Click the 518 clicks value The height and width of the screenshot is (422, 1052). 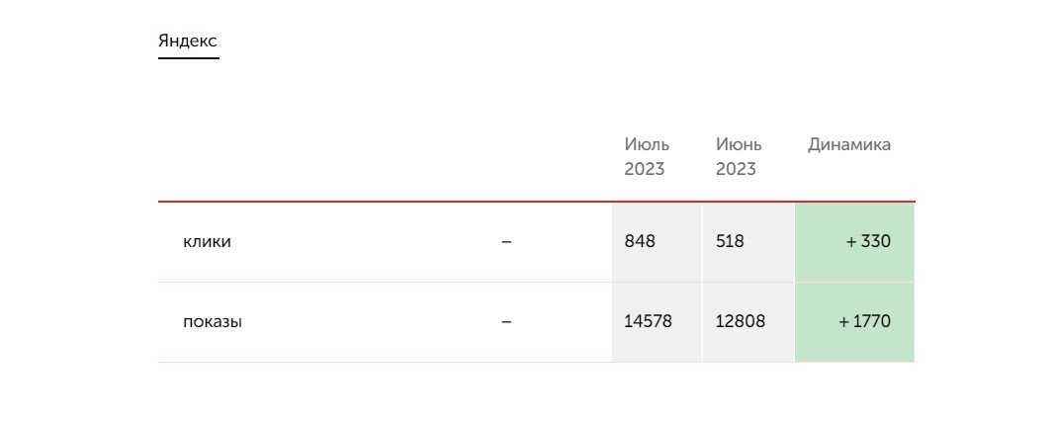point(730,241)
